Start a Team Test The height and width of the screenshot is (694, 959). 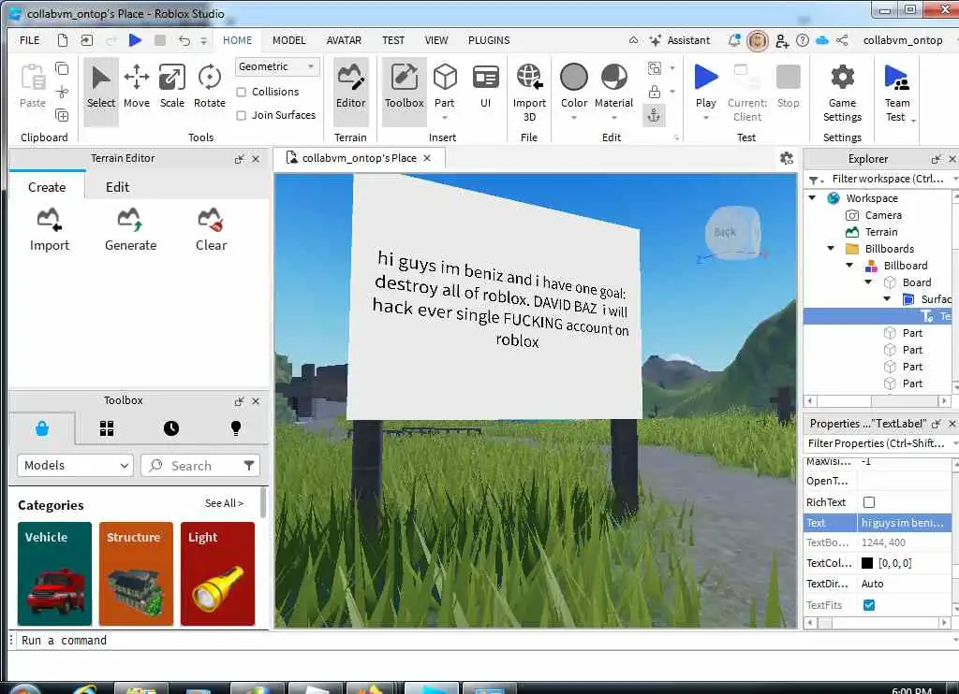897,93
